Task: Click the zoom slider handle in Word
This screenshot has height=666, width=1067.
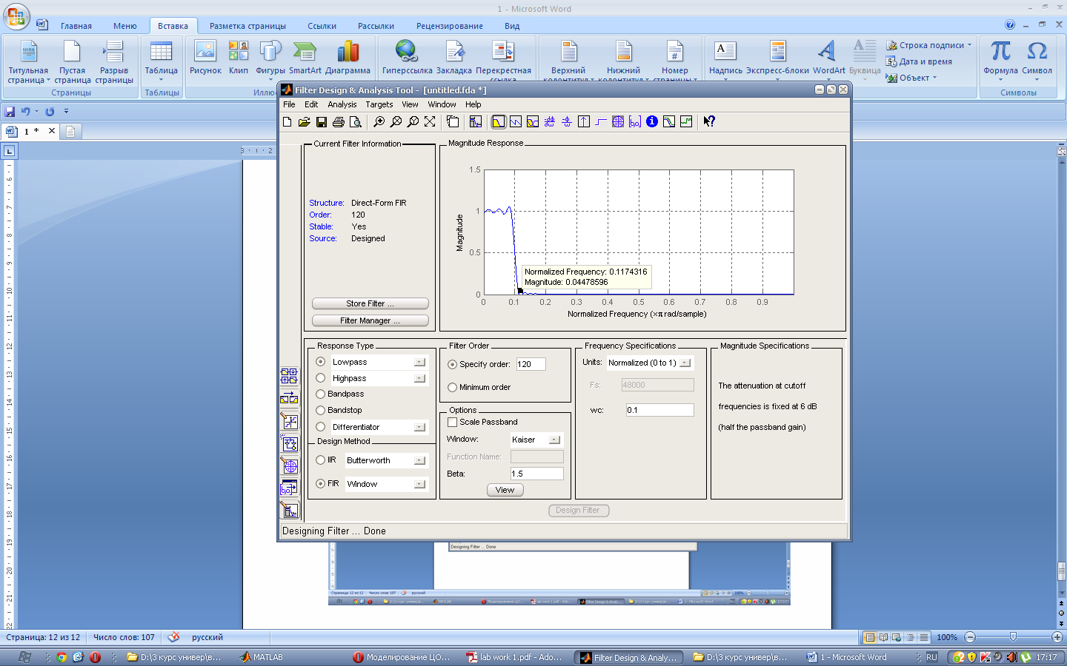Action: click(1013, 637)
